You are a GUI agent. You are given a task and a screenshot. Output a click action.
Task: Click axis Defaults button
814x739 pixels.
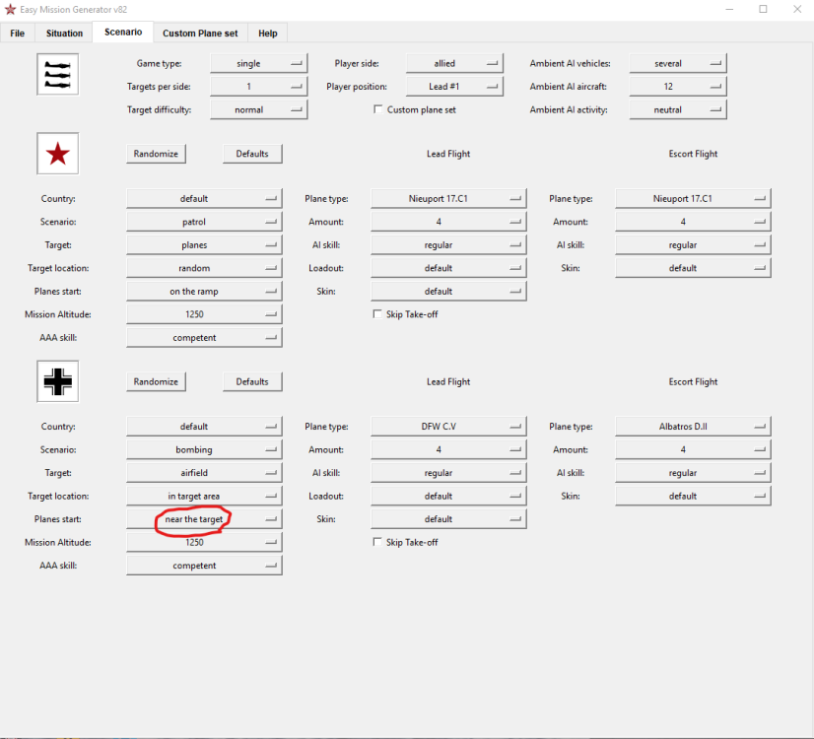(252, 381)
